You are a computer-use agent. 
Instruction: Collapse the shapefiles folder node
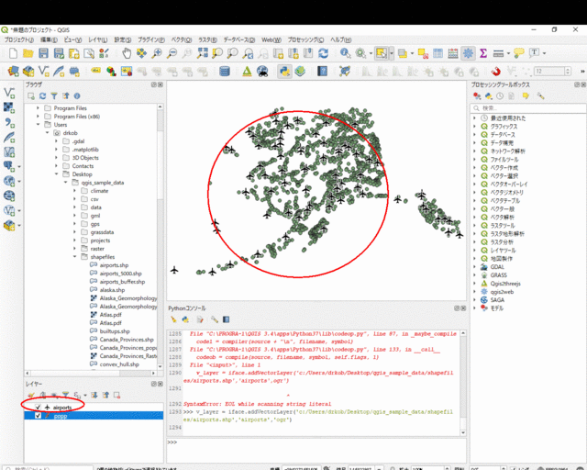tap(75, 257)
